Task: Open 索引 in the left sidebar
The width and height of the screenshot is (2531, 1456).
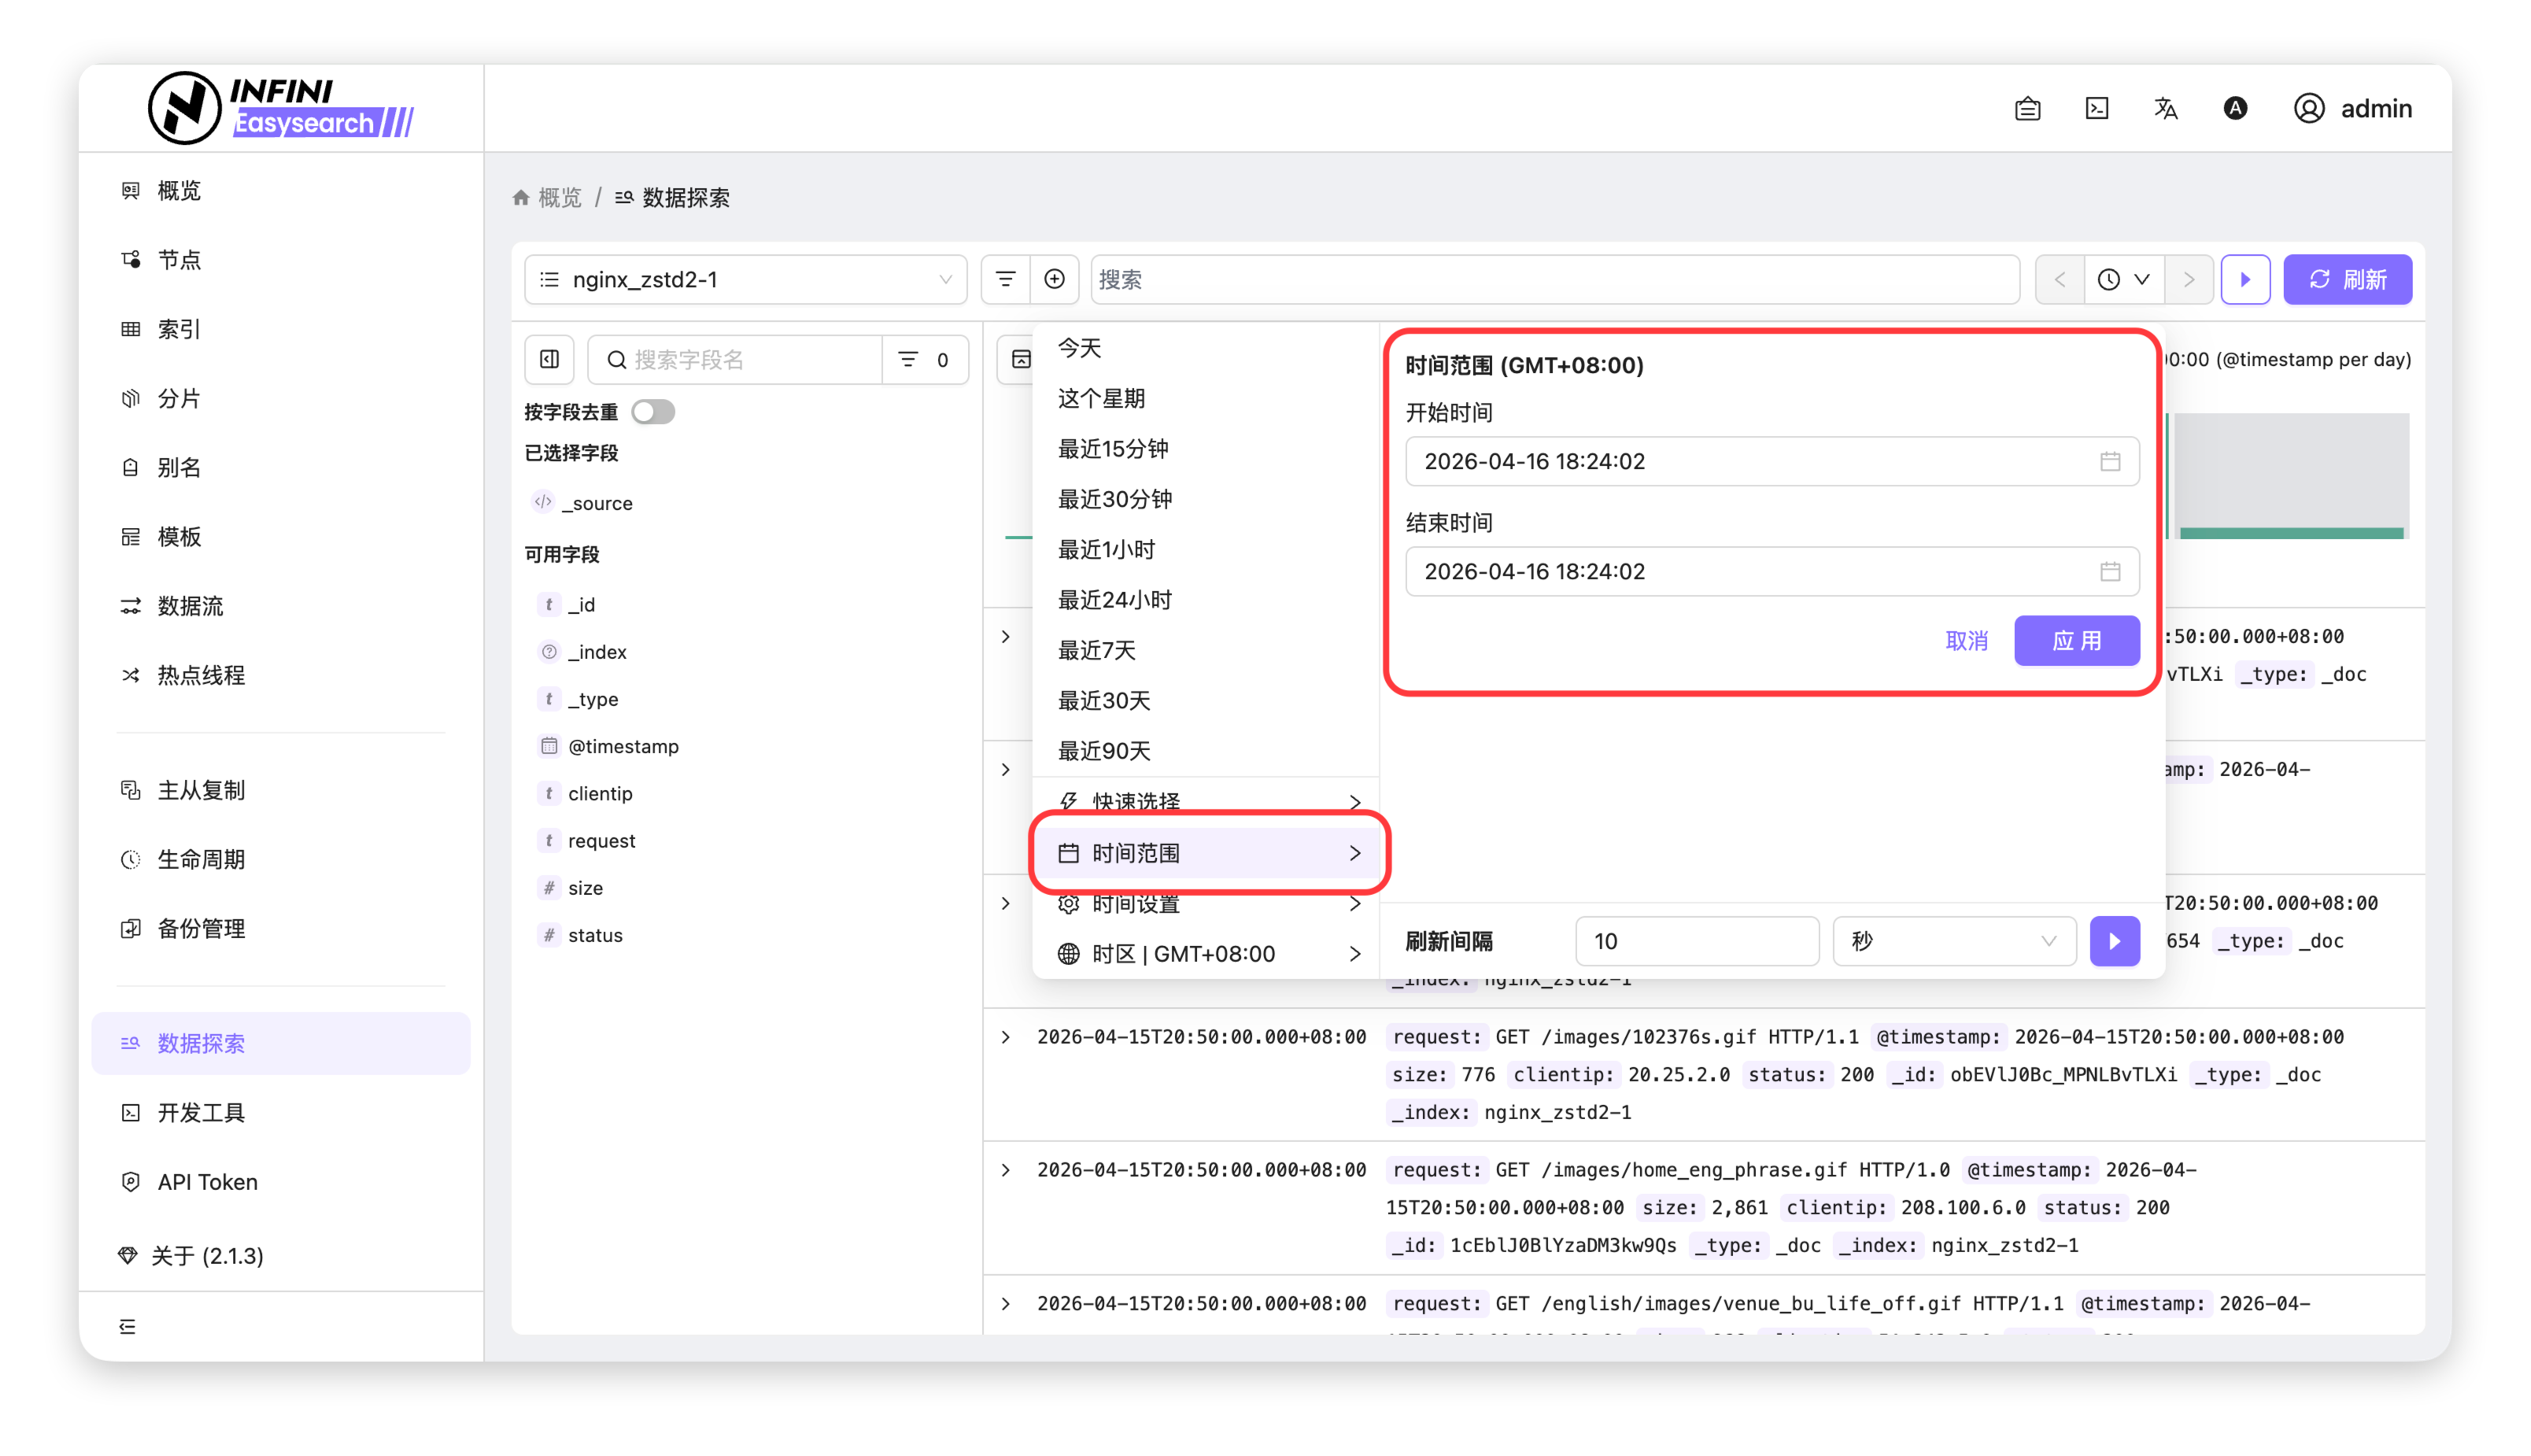Action: click(x=179, y=329)
